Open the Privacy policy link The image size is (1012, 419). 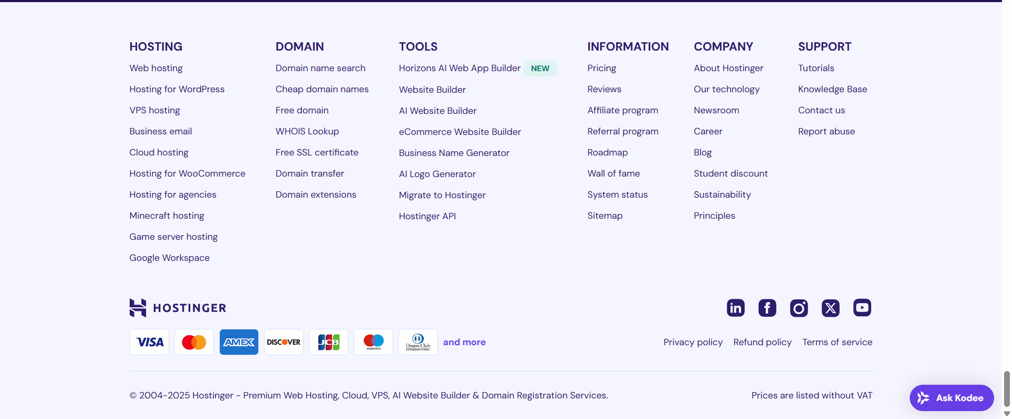click(x=693, y=342)
